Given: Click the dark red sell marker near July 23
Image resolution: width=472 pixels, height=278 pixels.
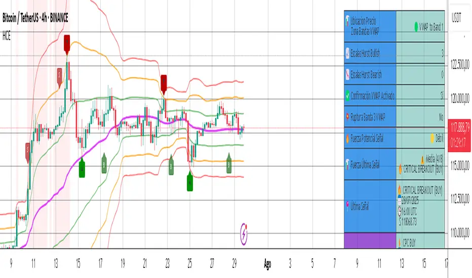Looking at the screenshot, I should pos(164,84).
